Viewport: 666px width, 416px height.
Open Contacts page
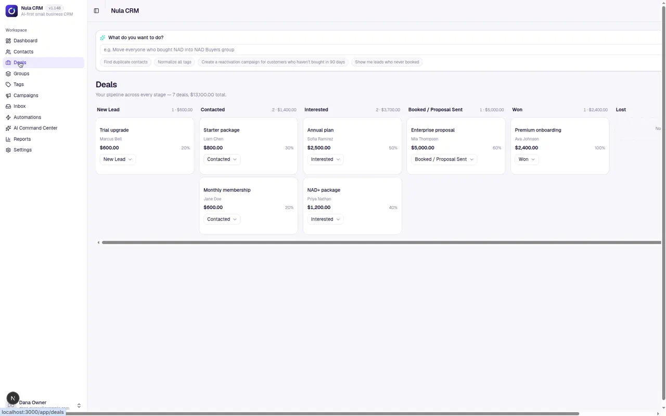pos(44,52)
